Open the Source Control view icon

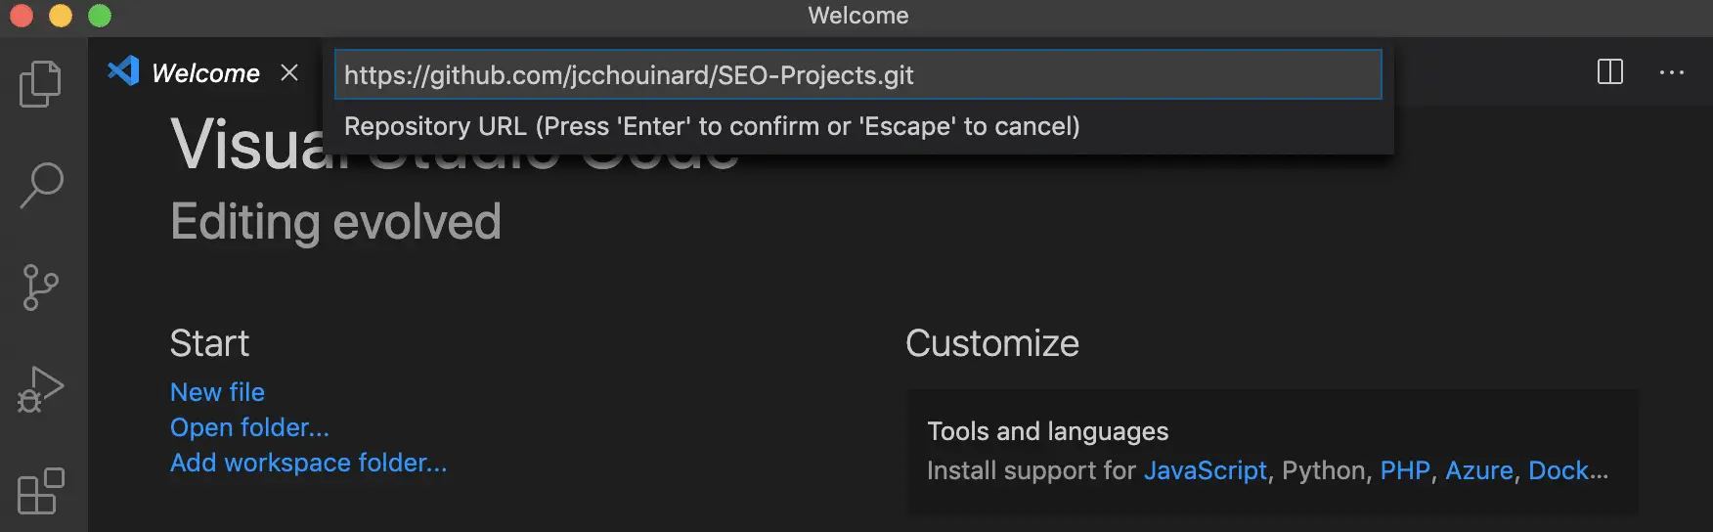pyautogui.click(x=40, y=288)
